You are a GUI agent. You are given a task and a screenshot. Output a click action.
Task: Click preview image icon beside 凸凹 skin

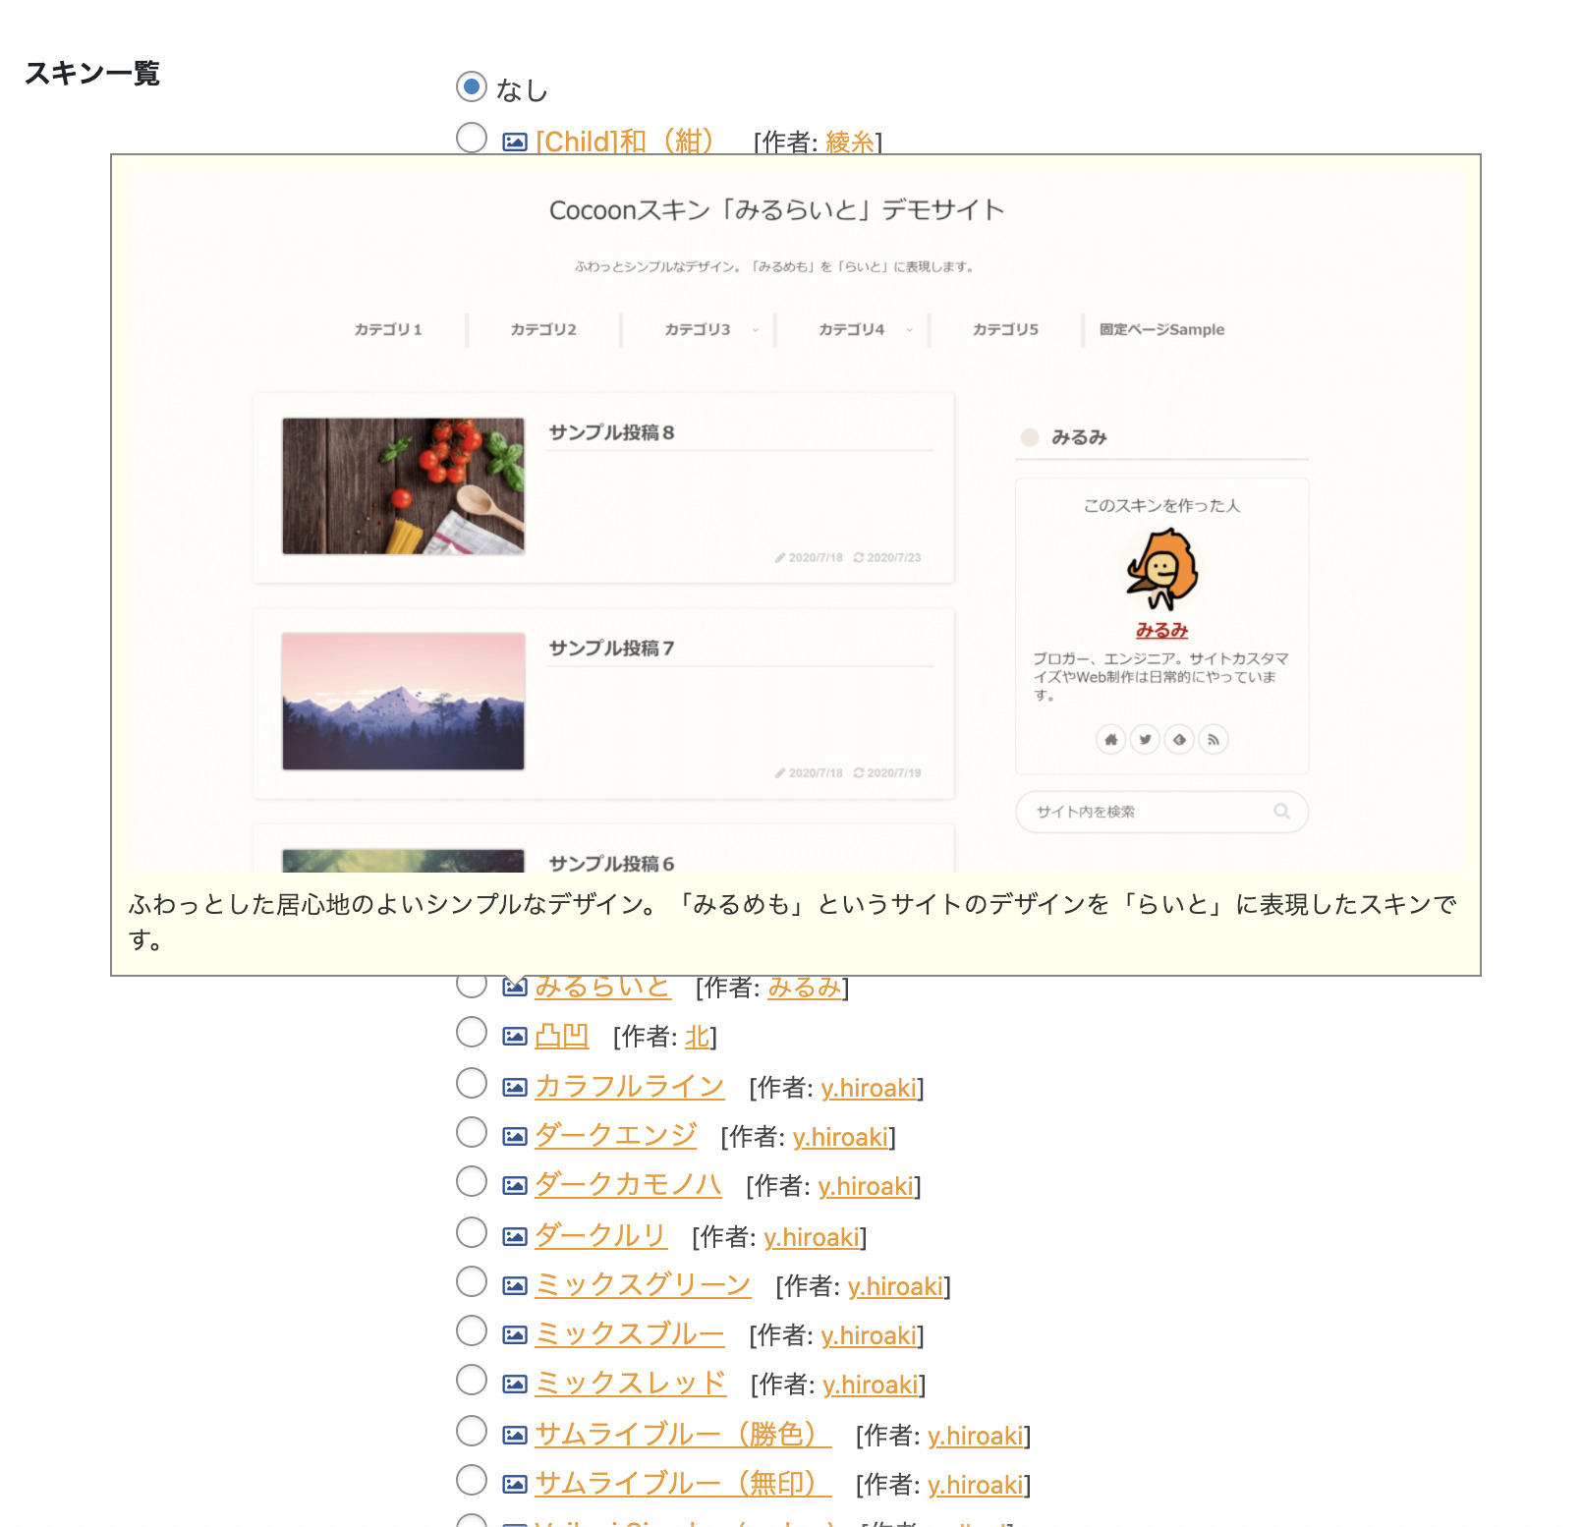[x=514, y=1036]
